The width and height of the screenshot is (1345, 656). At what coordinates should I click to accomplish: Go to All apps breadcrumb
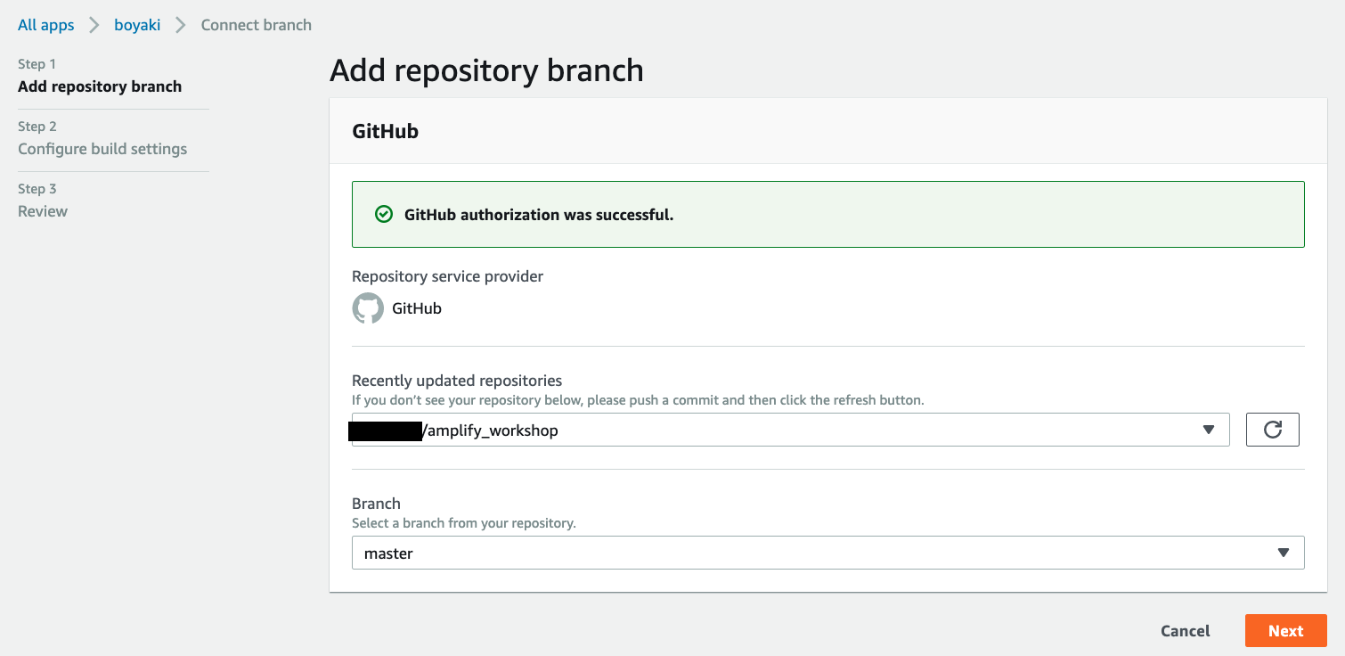[x=46, y=25]
